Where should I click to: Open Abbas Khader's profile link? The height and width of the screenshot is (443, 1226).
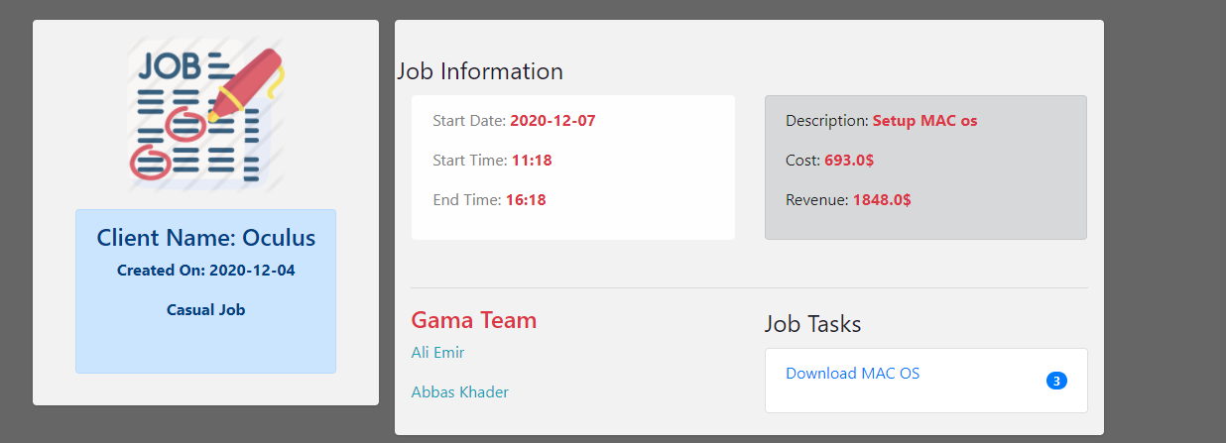pos(459,392)
